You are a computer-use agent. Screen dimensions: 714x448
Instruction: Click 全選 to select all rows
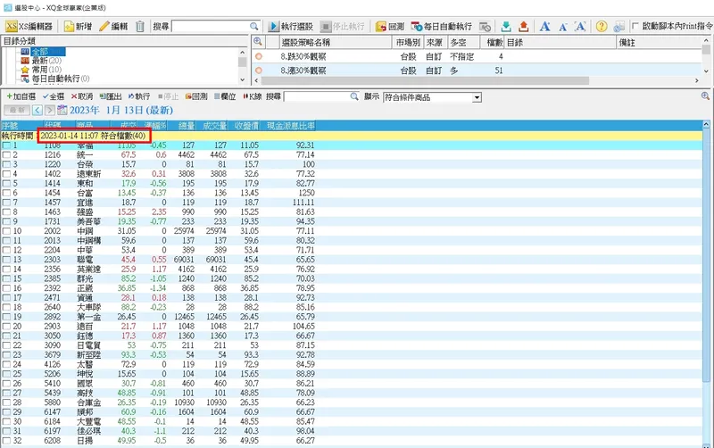click(53, 96)
